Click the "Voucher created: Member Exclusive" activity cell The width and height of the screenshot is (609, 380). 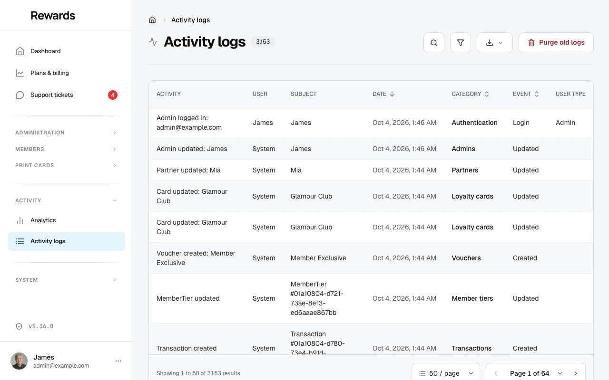point(196,258)
